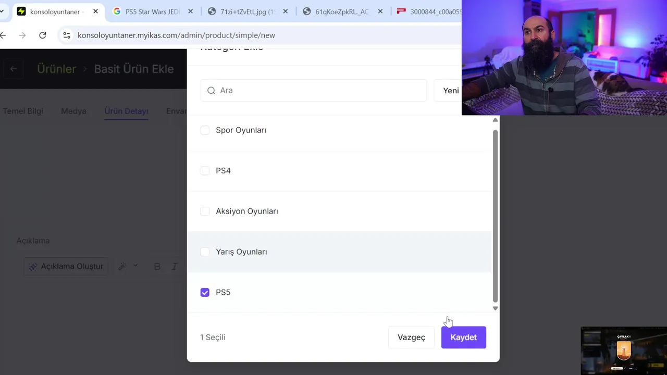
Task: Click Kaydet to save the categories
Action: (x=463, y=337)
